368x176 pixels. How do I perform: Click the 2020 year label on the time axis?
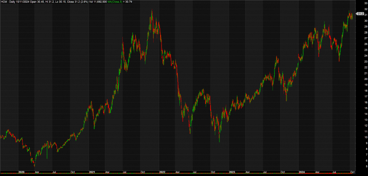point(22,172)
